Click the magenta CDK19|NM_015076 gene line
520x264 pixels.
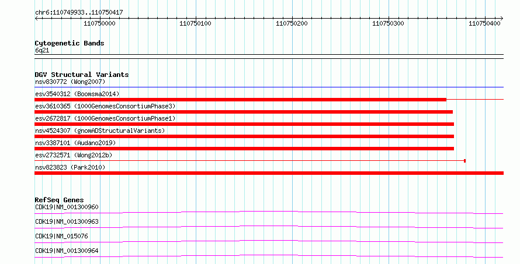(x=269, y=241)
